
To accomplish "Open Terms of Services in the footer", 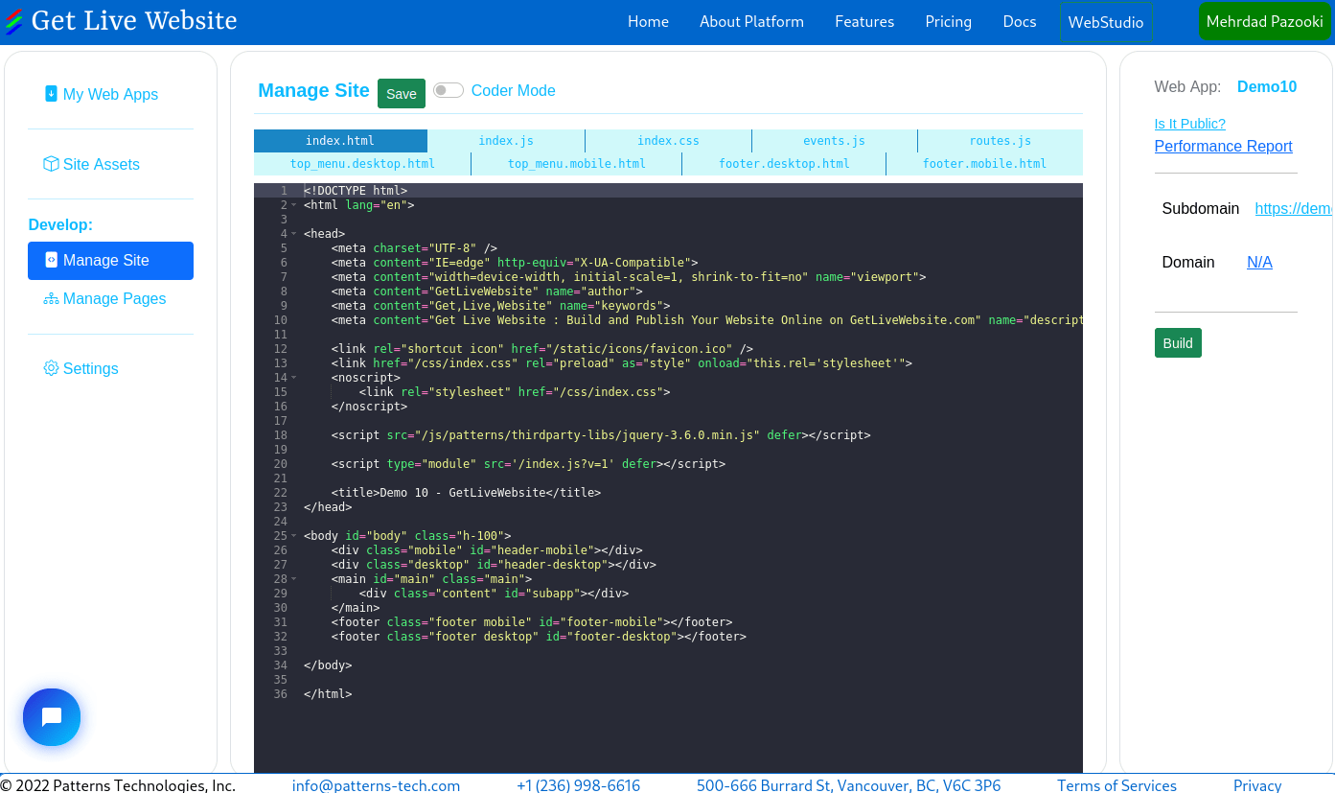I will [x=1116, y=785].
